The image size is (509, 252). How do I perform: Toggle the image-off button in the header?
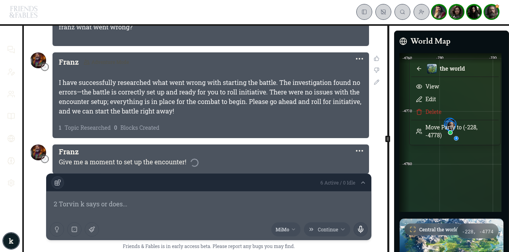(x=383, y=12)
